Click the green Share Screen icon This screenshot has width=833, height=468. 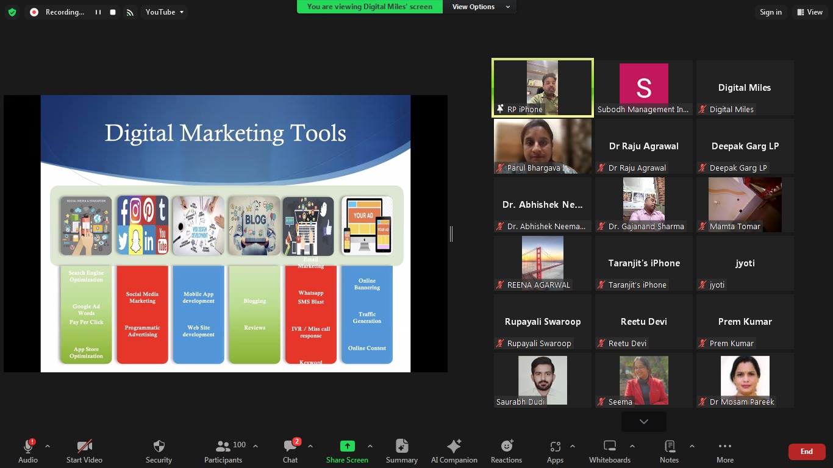click(x=347, y=446)
